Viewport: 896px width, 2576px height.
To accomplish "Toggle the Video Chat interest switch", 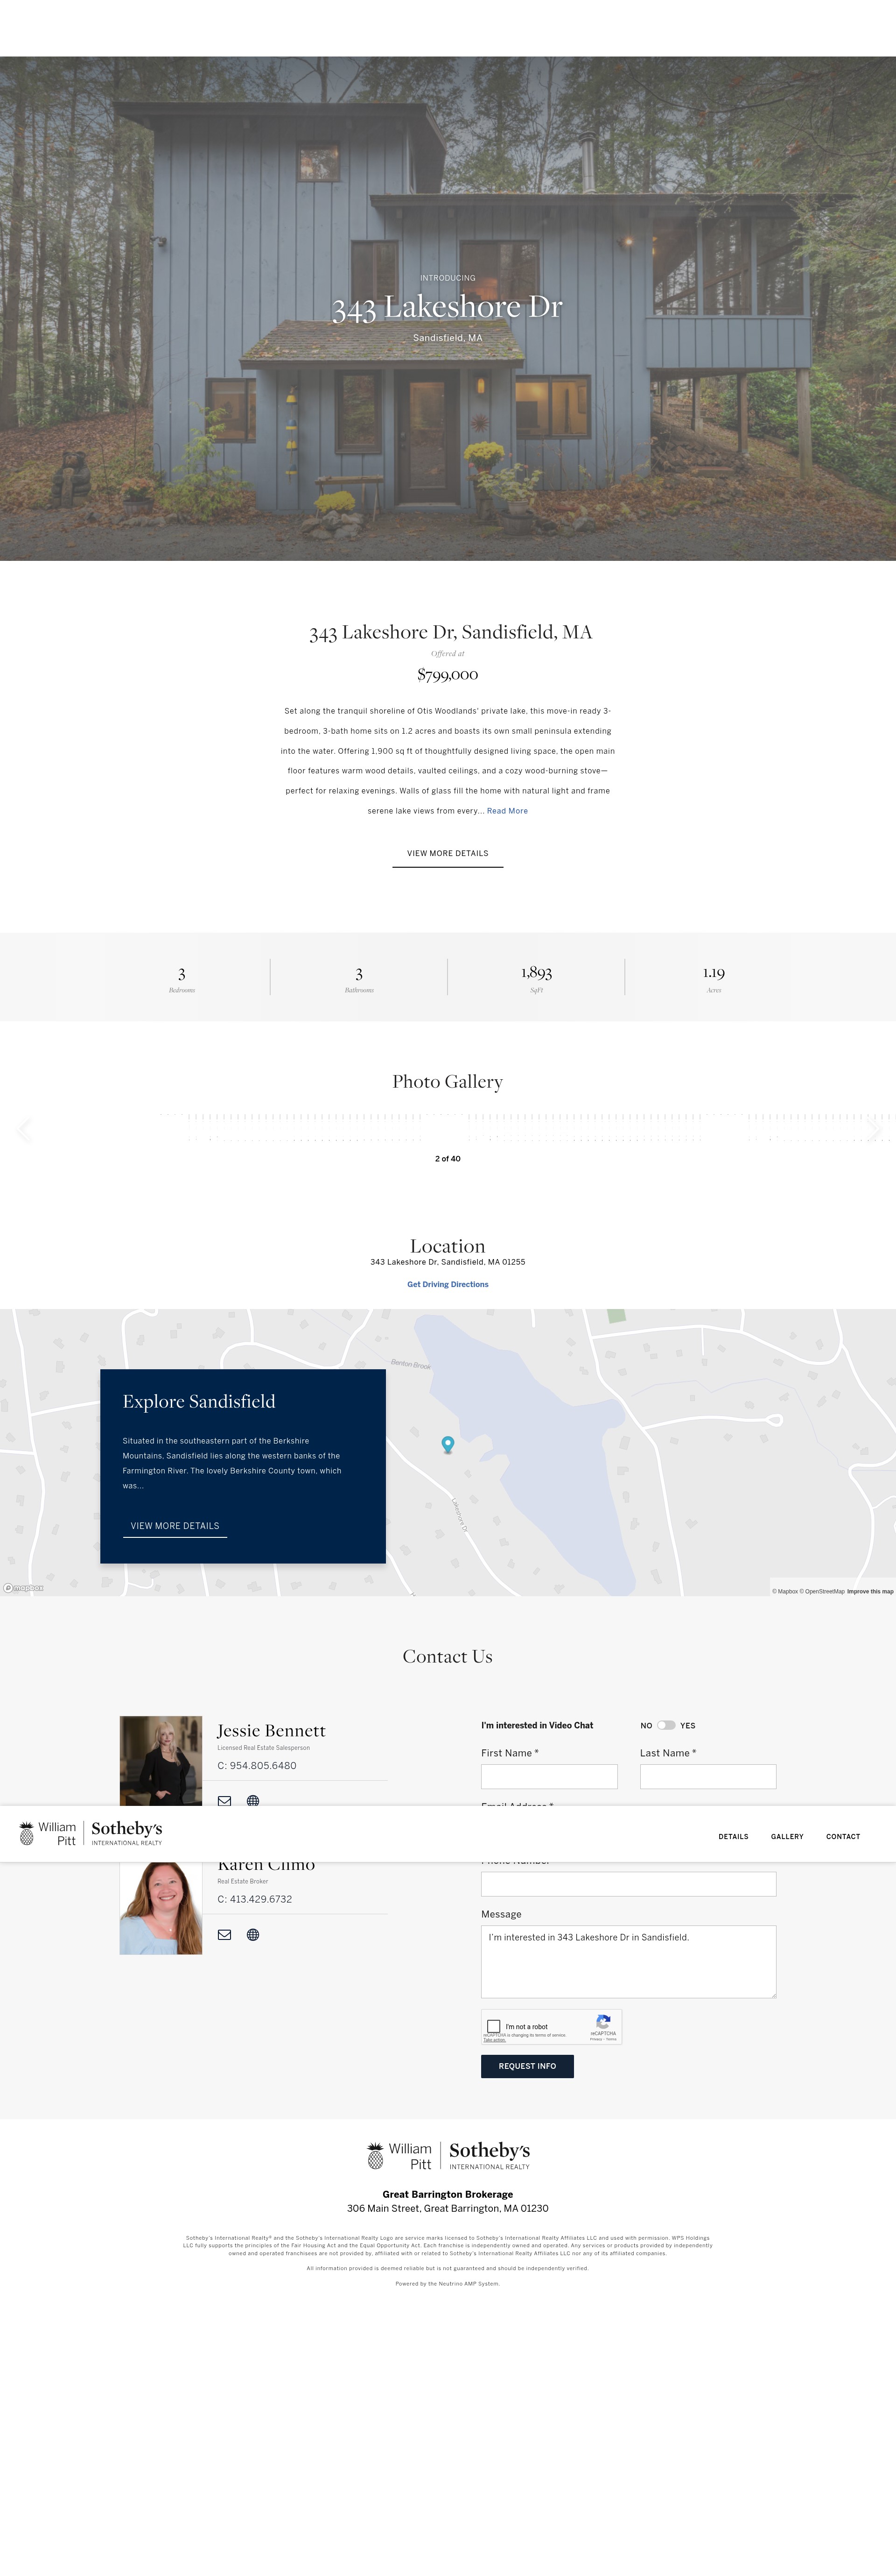I will coord(665,1725).
